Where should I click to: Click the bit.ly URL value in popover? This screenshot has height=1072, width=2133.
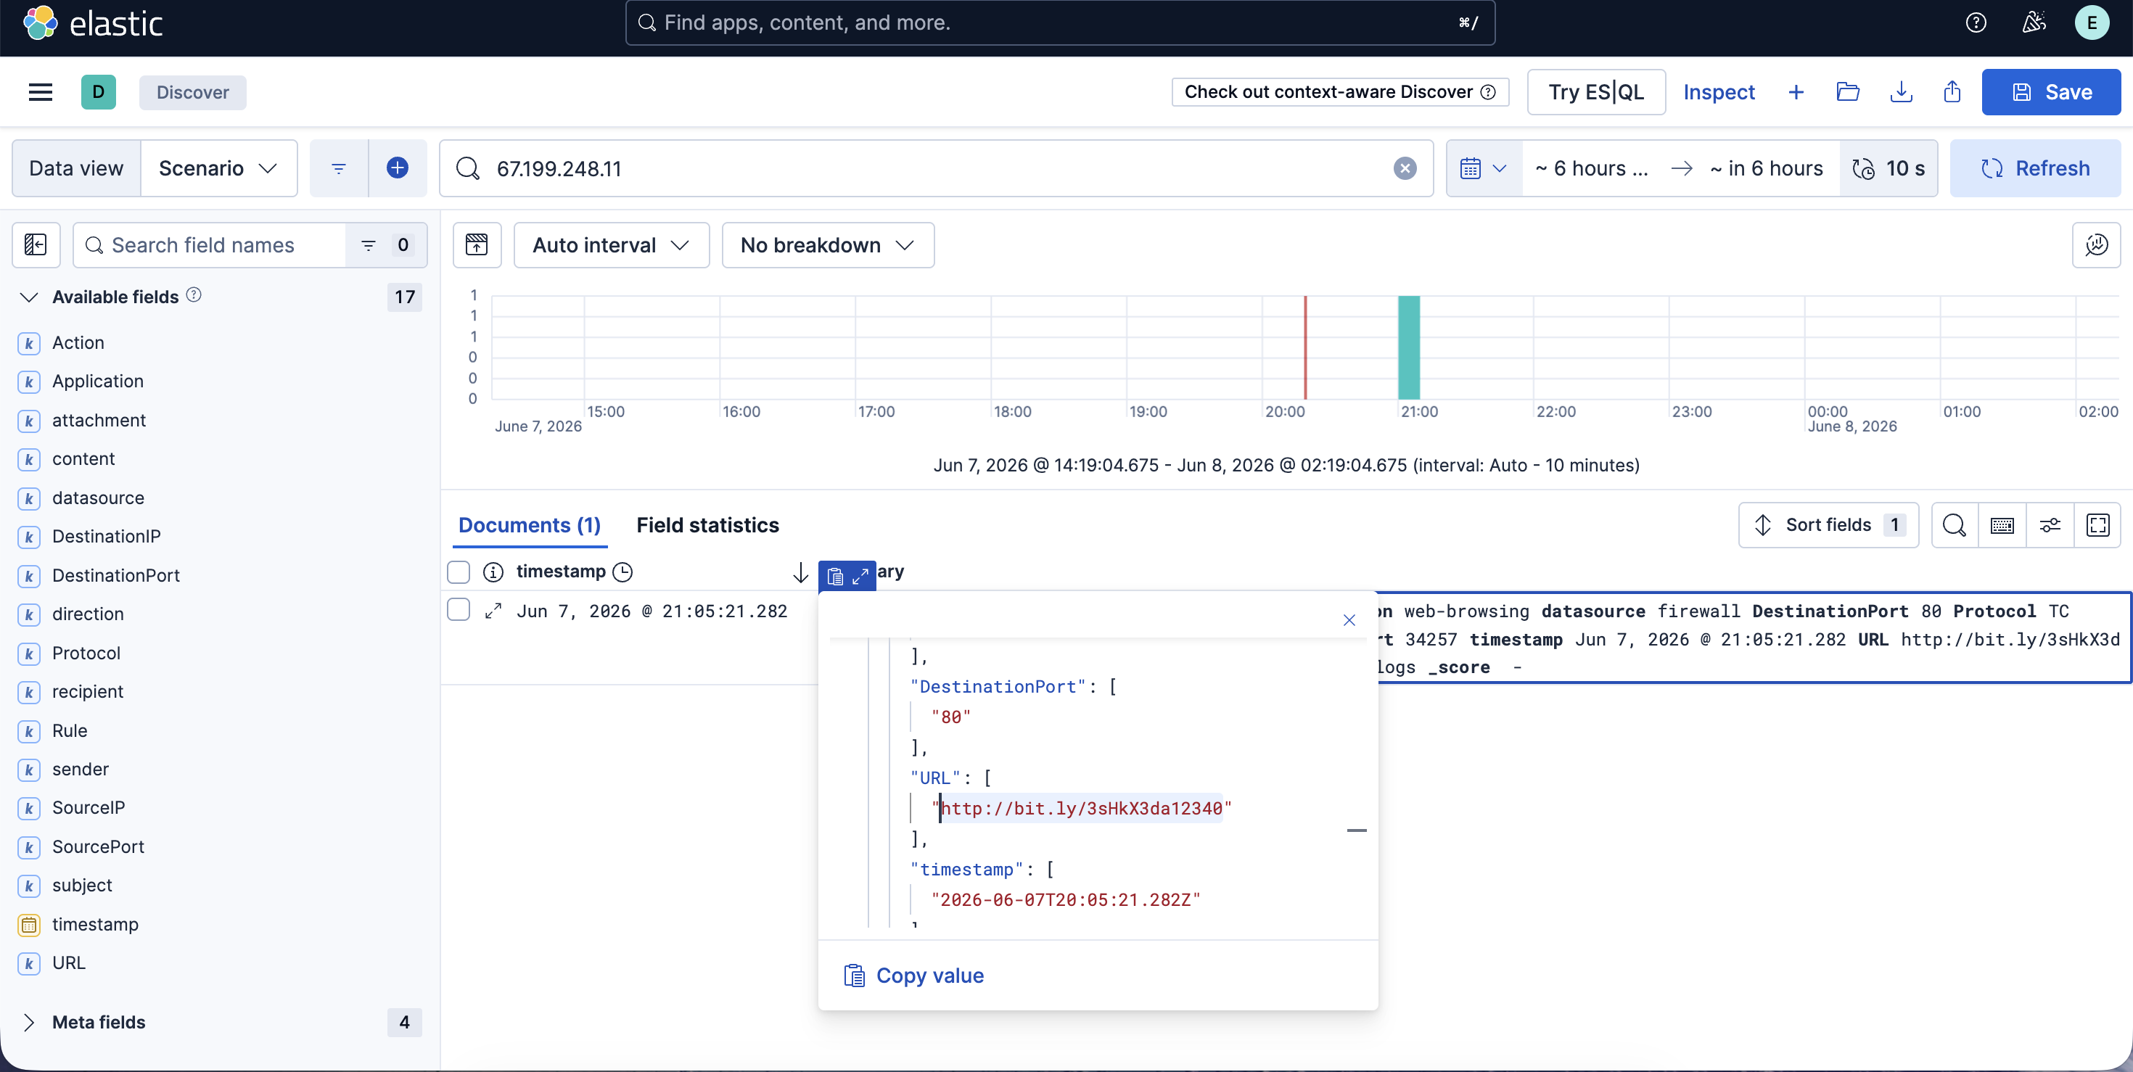[x=1080, y=808]
